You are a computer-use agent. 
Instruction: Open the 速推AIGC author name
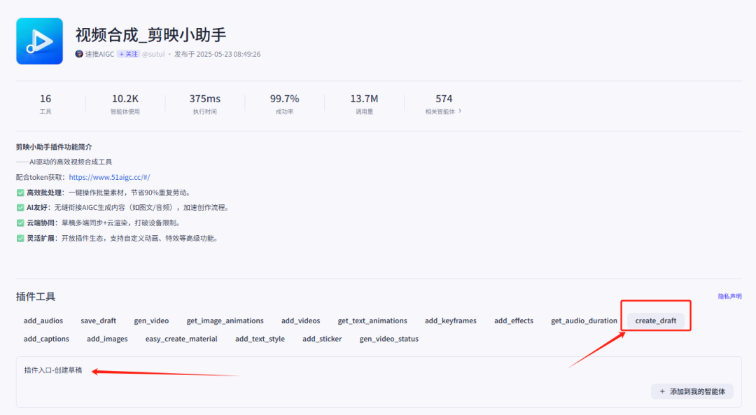(x=100, y=54)
